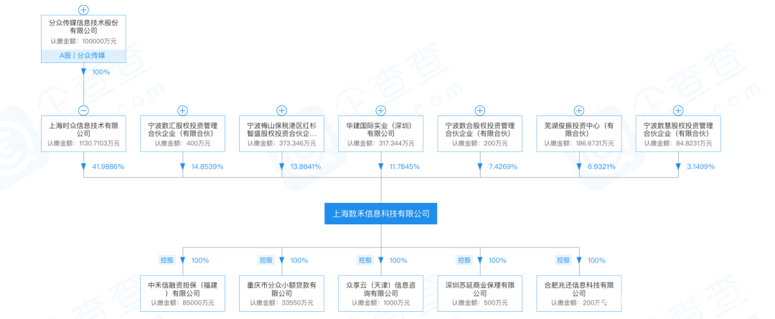
Task: Click the 控股 tag above 中禾信融资担保
Action: tap(167, 260)
